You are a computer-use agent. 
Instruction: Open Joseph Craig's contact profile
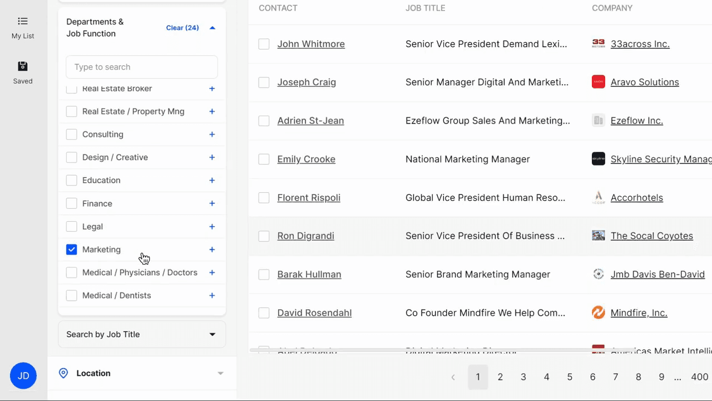point(306,82)
